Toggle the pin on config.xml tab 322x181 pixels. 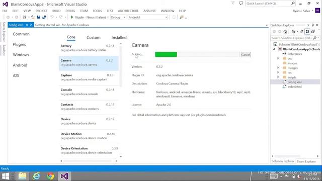[x=27, y=25]
